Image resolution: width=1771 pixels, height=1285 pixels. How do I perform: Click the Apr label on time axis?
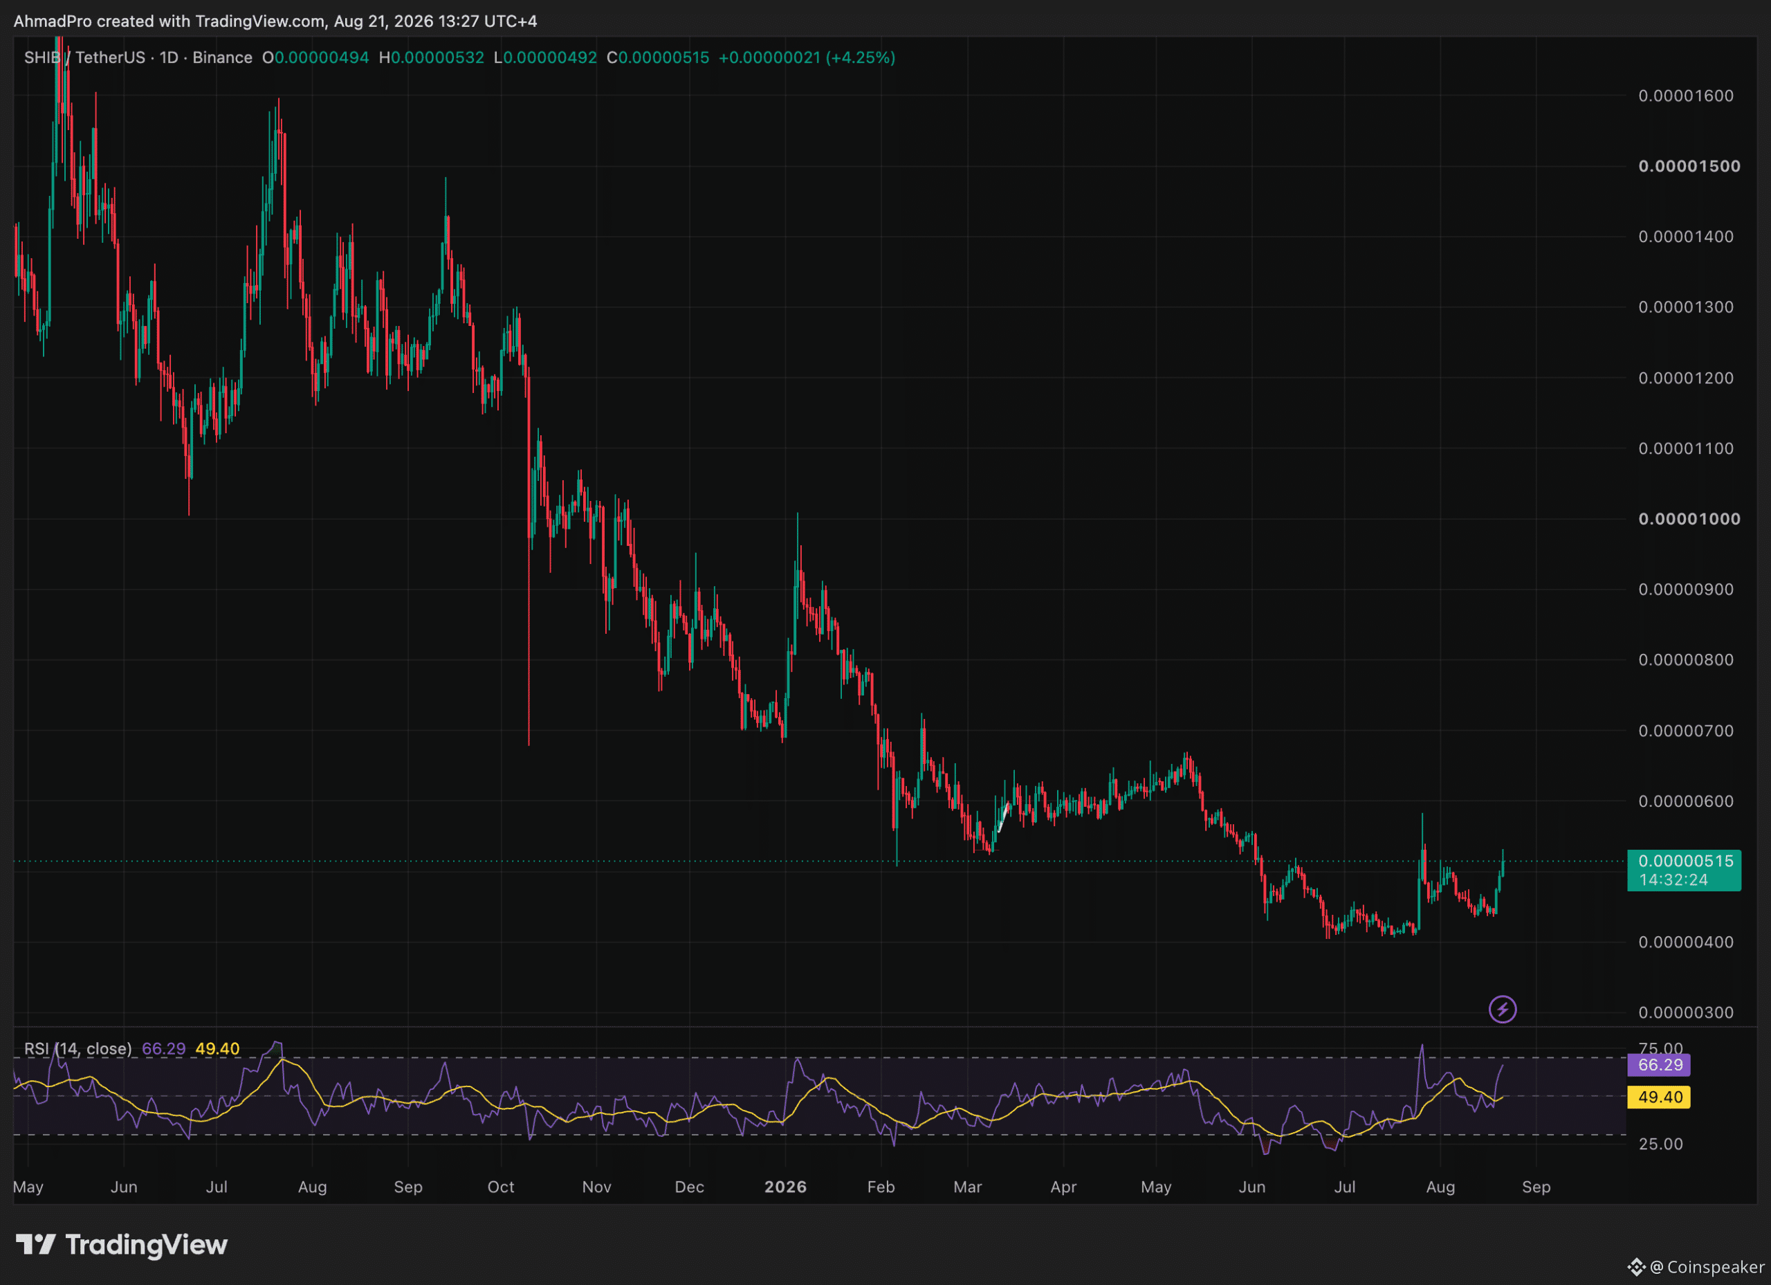coord(1063,1187)
